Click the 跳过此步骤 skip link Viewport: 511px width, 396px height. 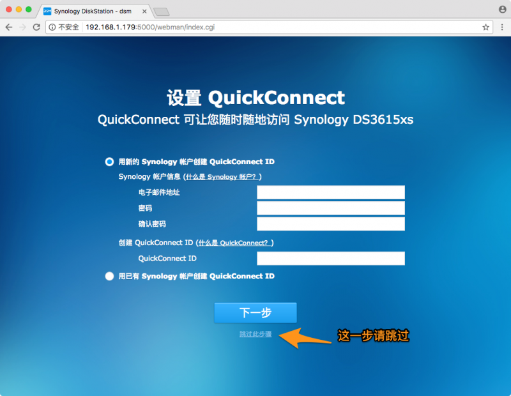[256, 334]
